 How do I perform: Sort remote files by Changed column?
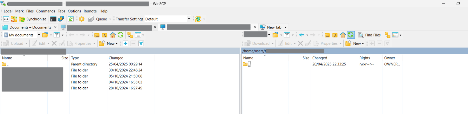320,58
